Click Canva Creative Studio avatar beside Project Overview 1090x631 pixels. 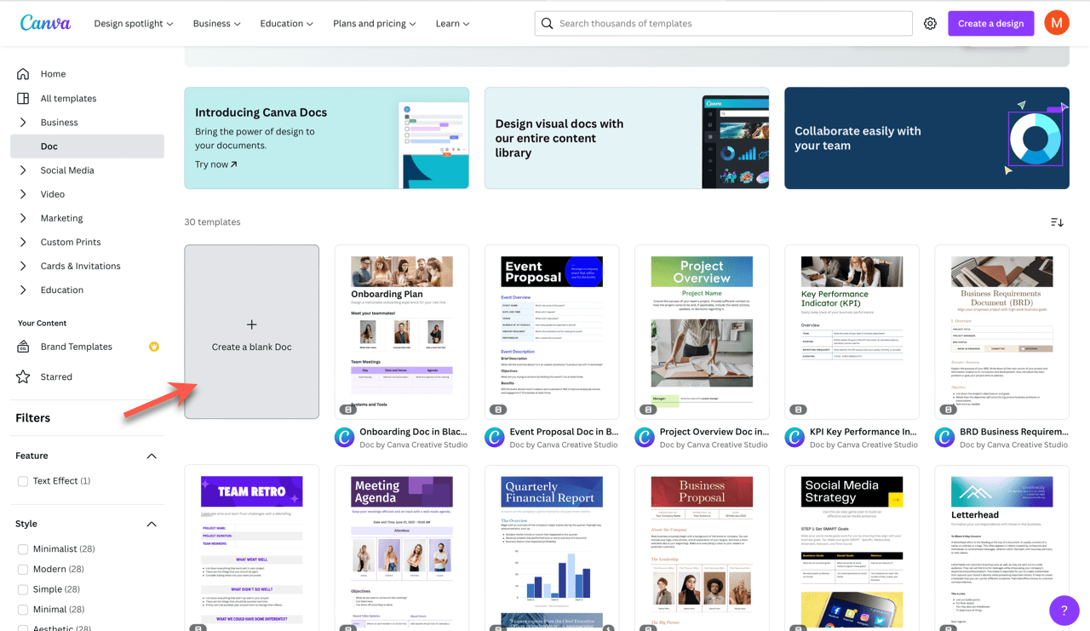point(645,438)
